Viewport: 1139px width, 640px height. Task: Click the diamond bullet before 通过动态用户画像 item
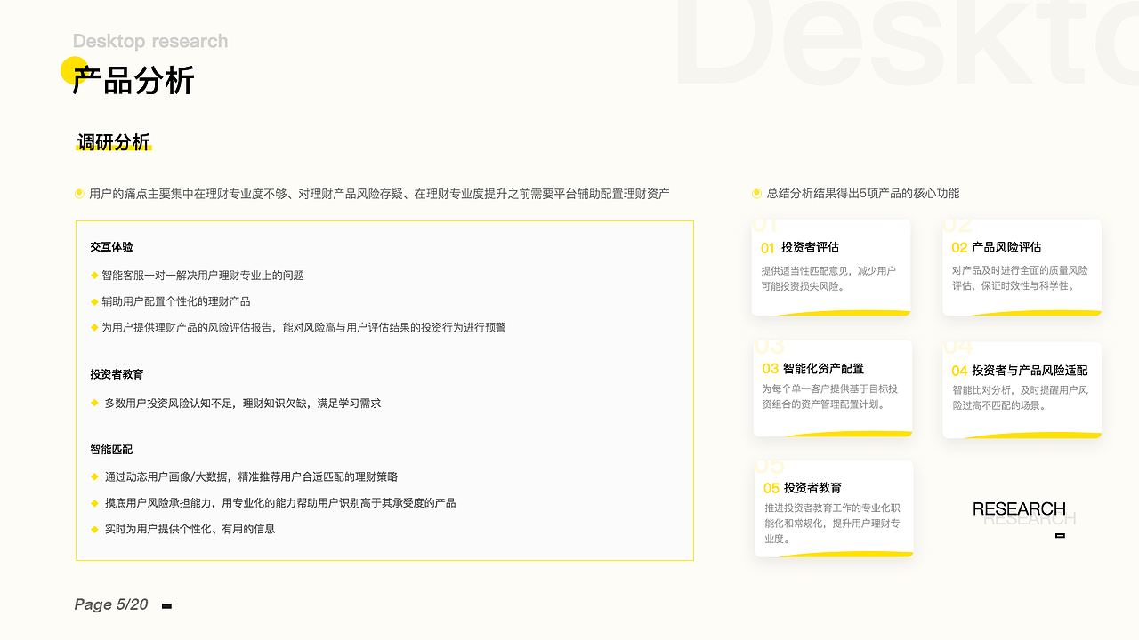(93, 476)
